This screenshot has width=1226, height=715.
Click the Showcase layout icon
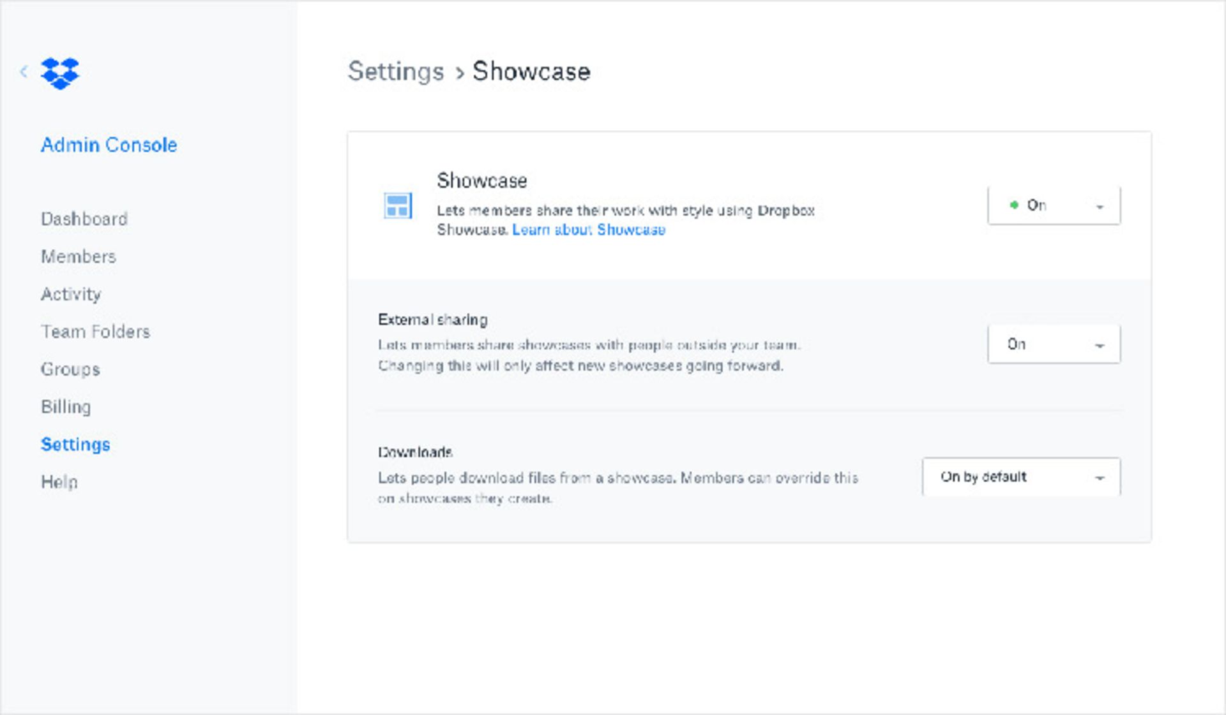398,206
